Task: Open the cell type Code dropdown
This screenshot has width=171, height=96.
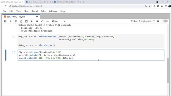Action: 59,21
